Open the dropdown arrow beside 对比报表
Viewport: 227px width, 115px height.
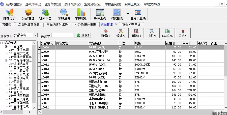pos(128,14)
